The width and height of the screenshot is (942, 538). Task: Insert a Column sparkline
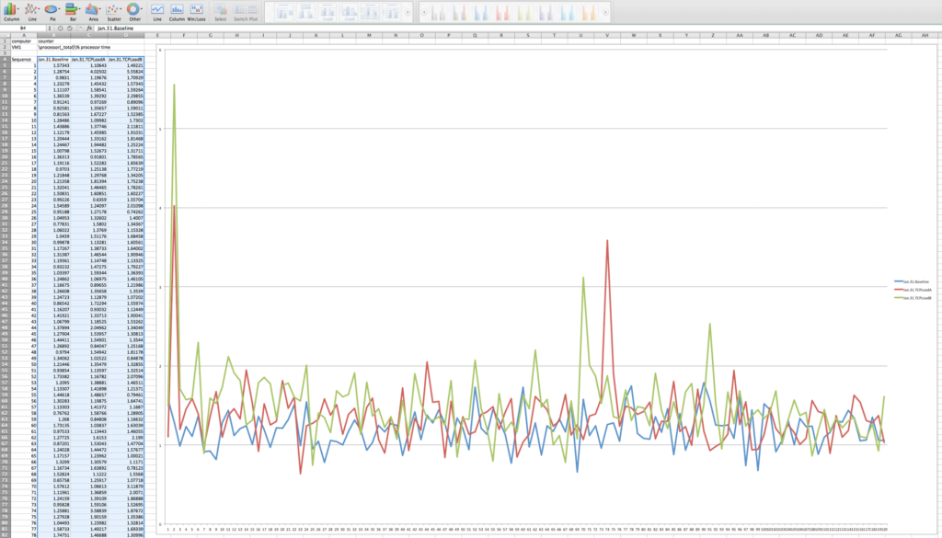[176, 9]
